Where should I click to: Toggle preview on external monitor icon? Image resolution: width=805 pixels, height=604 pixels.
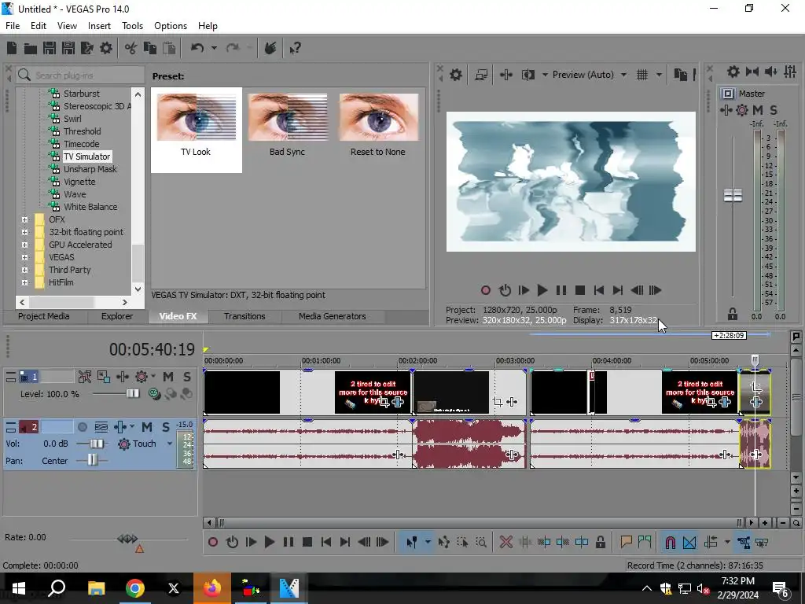481,75
